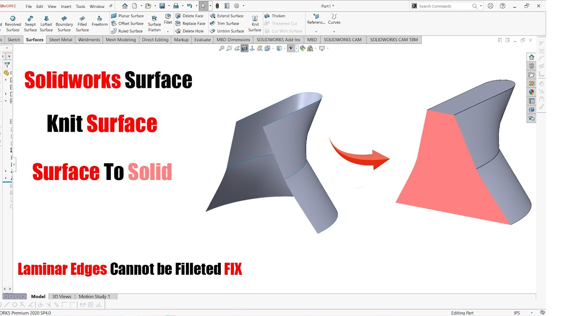Image resolution: width=563 pixels, height=316 pixels.
Task: Open the Options gear
Action: click(237, 6)
